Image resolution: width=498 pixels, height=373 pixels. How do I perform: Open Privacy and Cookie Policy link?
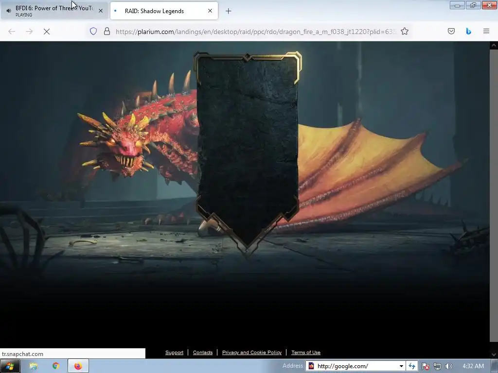click(x=252, y=353)
